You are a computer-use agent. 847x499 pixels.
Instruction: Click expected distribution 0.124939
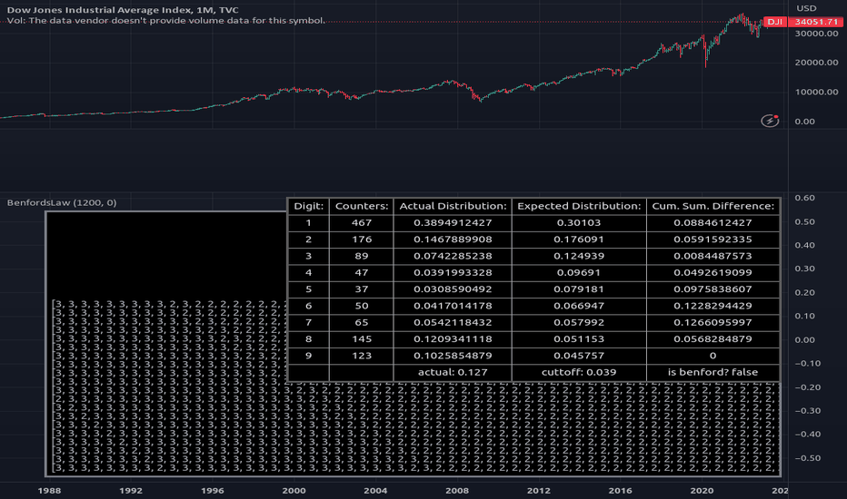pyautogui.click(x=579, y=256)
